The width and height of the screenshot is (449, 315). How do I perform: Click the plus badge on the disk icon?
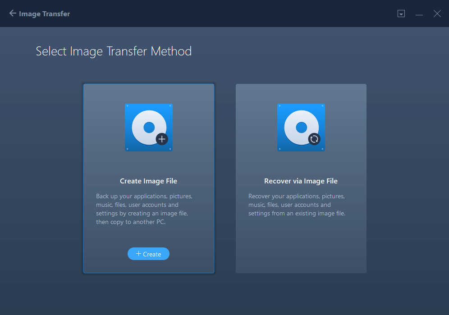tap(162, 139)
